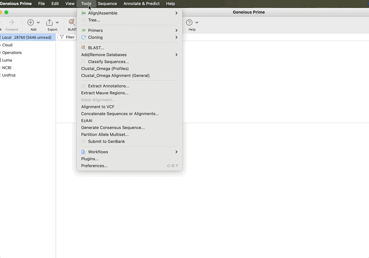
Task: Open the Export dropdown arrow
Action: coord(57,23)
